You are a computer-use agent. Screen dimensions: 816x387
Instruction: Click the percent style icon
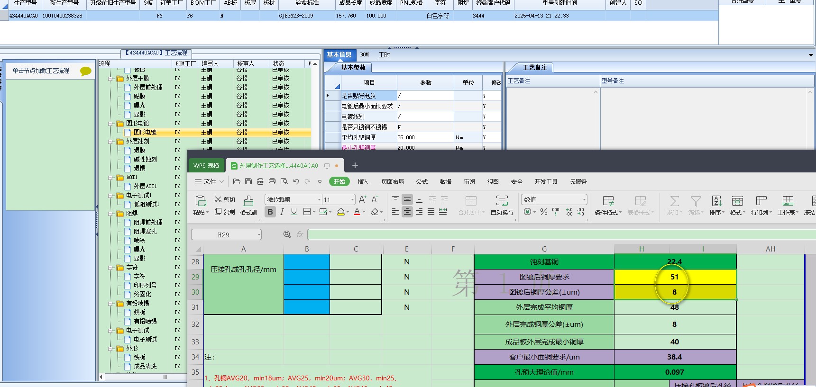(x=544, y=212)
